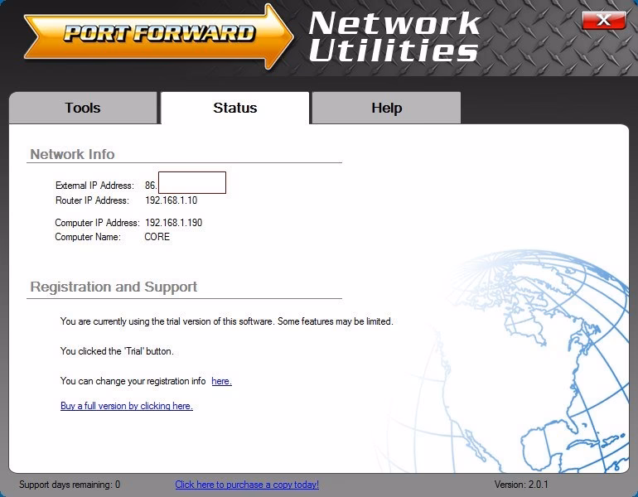
Task: Click 'Support days remaining: 0' status text
Action: [70, 485]
